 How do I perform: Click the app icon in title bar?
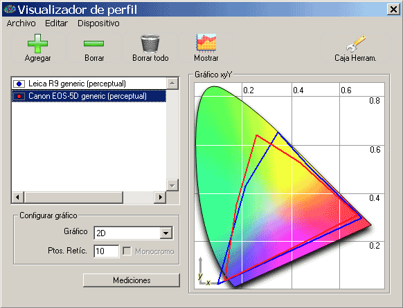tap(10, 10)
